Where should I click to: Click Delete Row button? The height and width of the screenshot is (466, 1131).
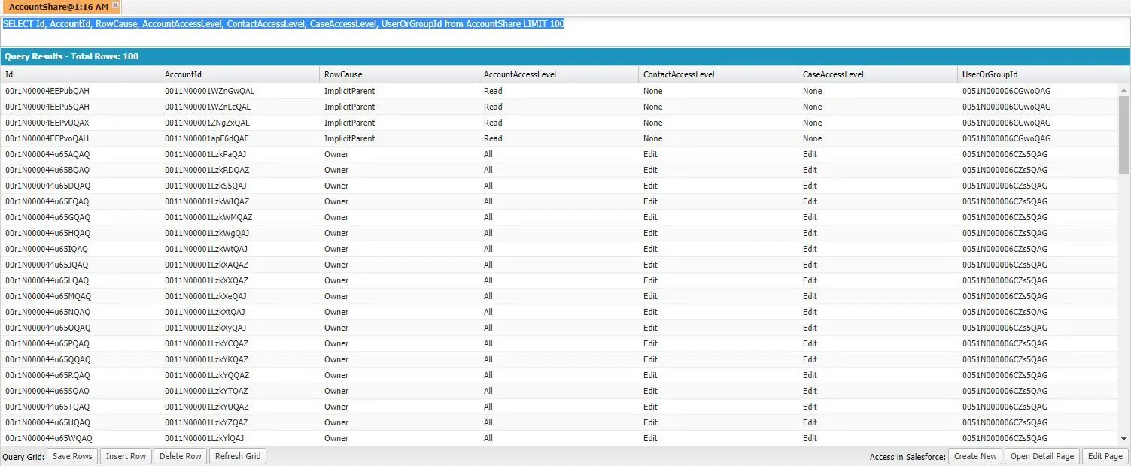181,456
